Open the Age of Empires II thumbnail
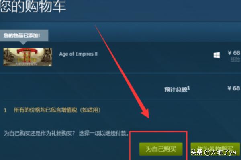 click(28, 57)
